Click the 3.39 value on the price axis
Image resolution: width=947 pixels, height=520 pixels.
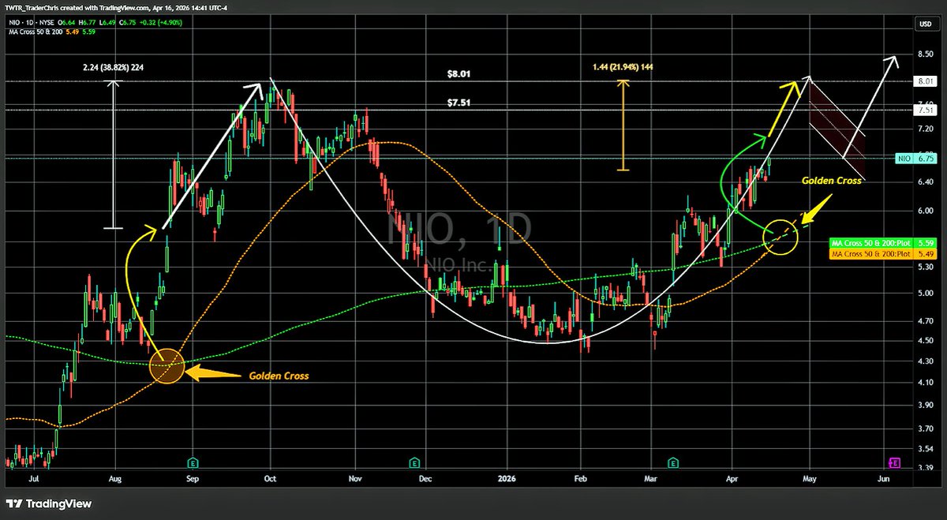(x=925, y=467)
